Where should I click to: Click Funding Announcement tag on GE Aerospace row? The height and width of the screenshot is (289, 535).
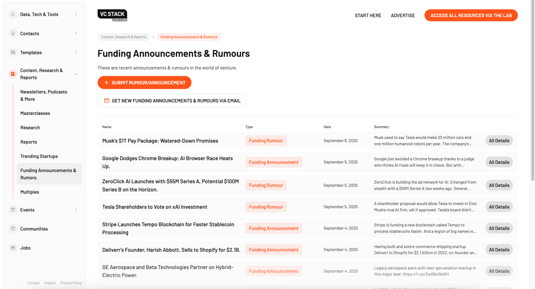point(273,271)
